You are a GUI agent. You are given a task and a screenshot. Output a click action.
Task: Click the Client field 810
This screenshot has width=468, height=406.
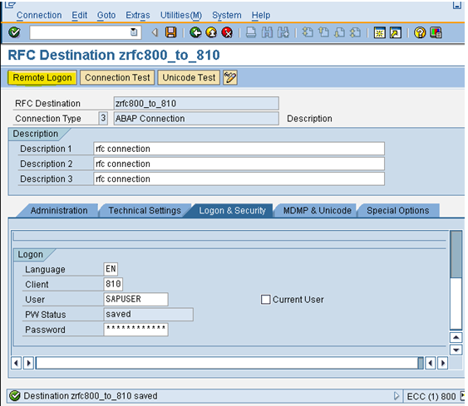[113, 284]
